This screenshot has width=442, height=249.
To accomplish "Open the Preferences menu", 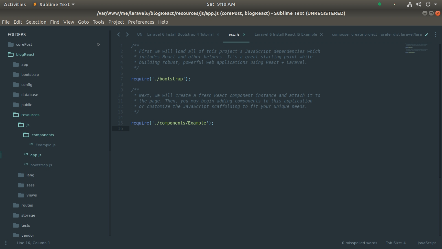I will click(141, 22).
